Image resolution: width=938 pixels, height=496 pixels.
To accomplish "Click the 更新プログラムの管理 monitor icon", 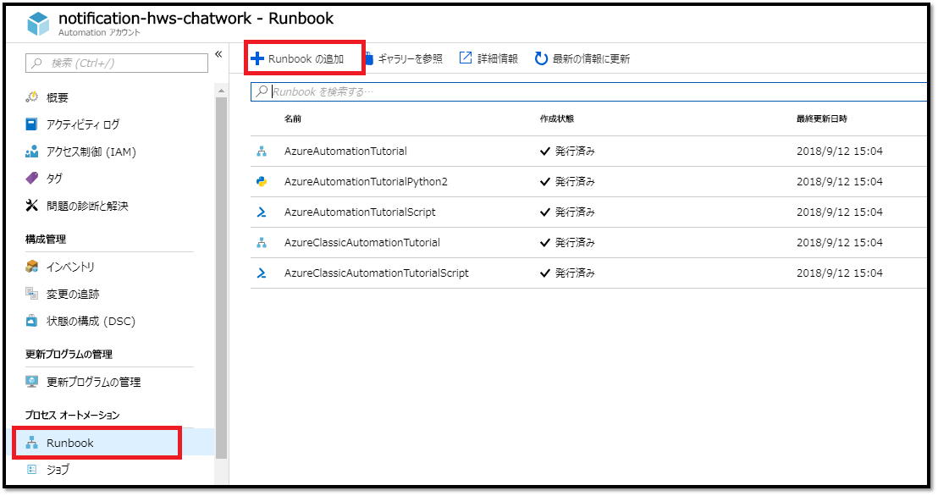I will pos(31,381).
